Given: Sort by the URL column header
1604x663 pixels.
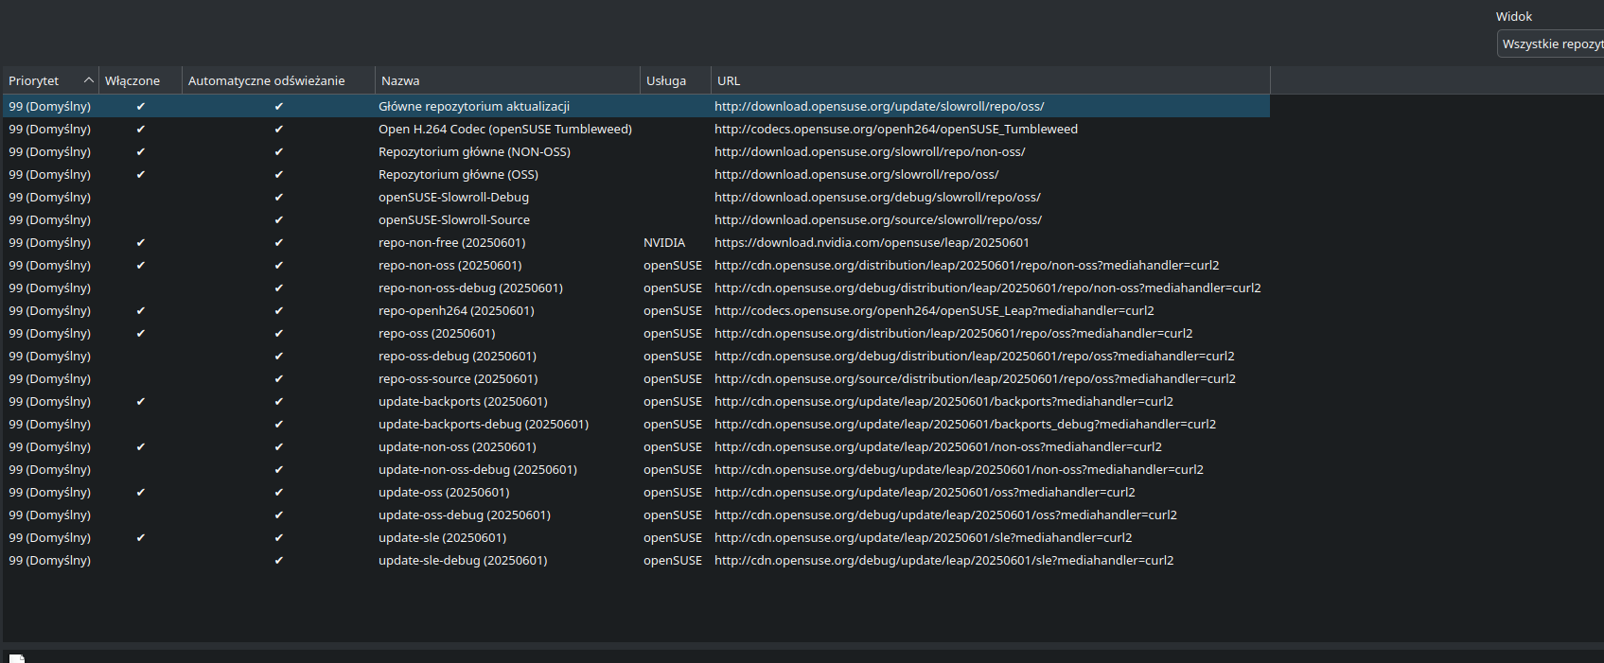Looking at the screenshot, I should (x=990, y=80).
